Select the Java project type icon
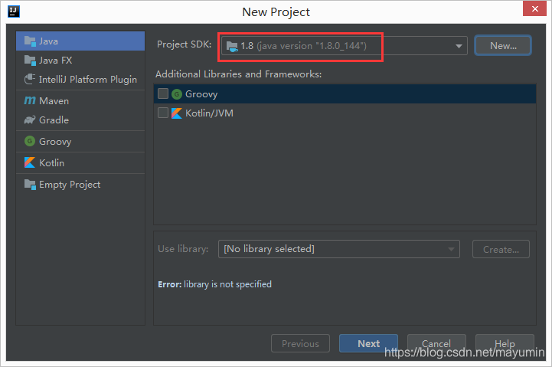The image size is (552, 367). click(x=30, y=41)
